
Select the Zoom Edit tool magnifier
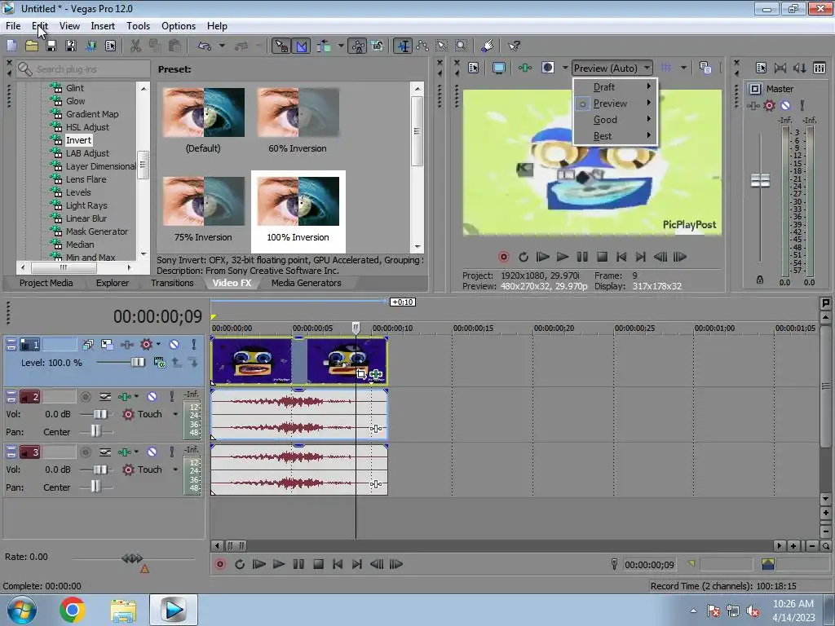(462, 46)
